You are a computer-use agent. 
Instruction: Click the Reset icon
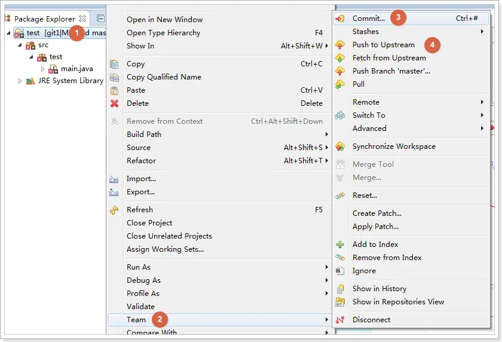(x=339, y=196)
